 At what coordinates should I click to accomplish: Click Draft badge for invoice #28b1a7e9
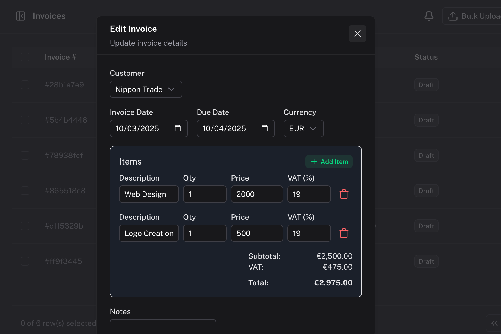426,85
